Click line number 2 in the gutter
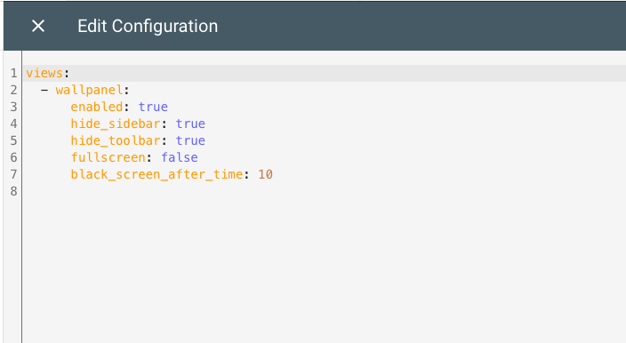 (x=14, y=90)
